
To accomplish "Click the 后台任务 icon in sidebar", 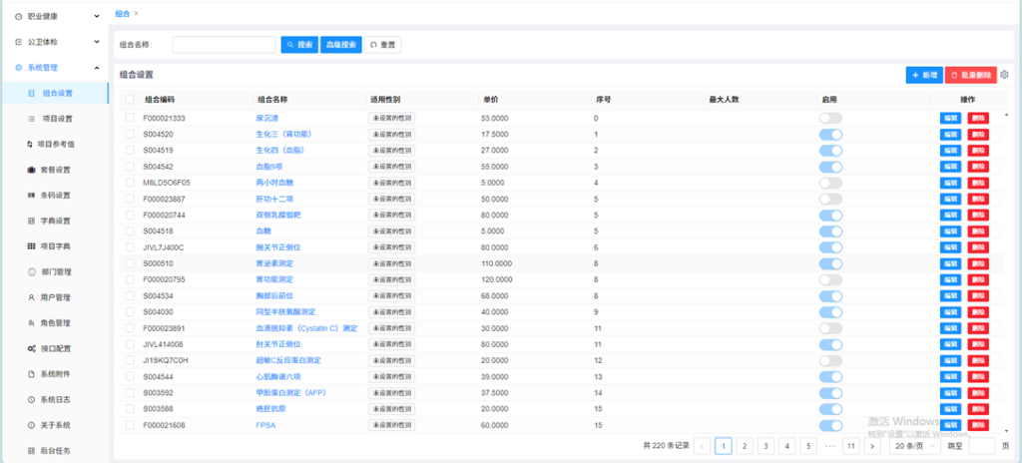I will (x=31, y=451).
